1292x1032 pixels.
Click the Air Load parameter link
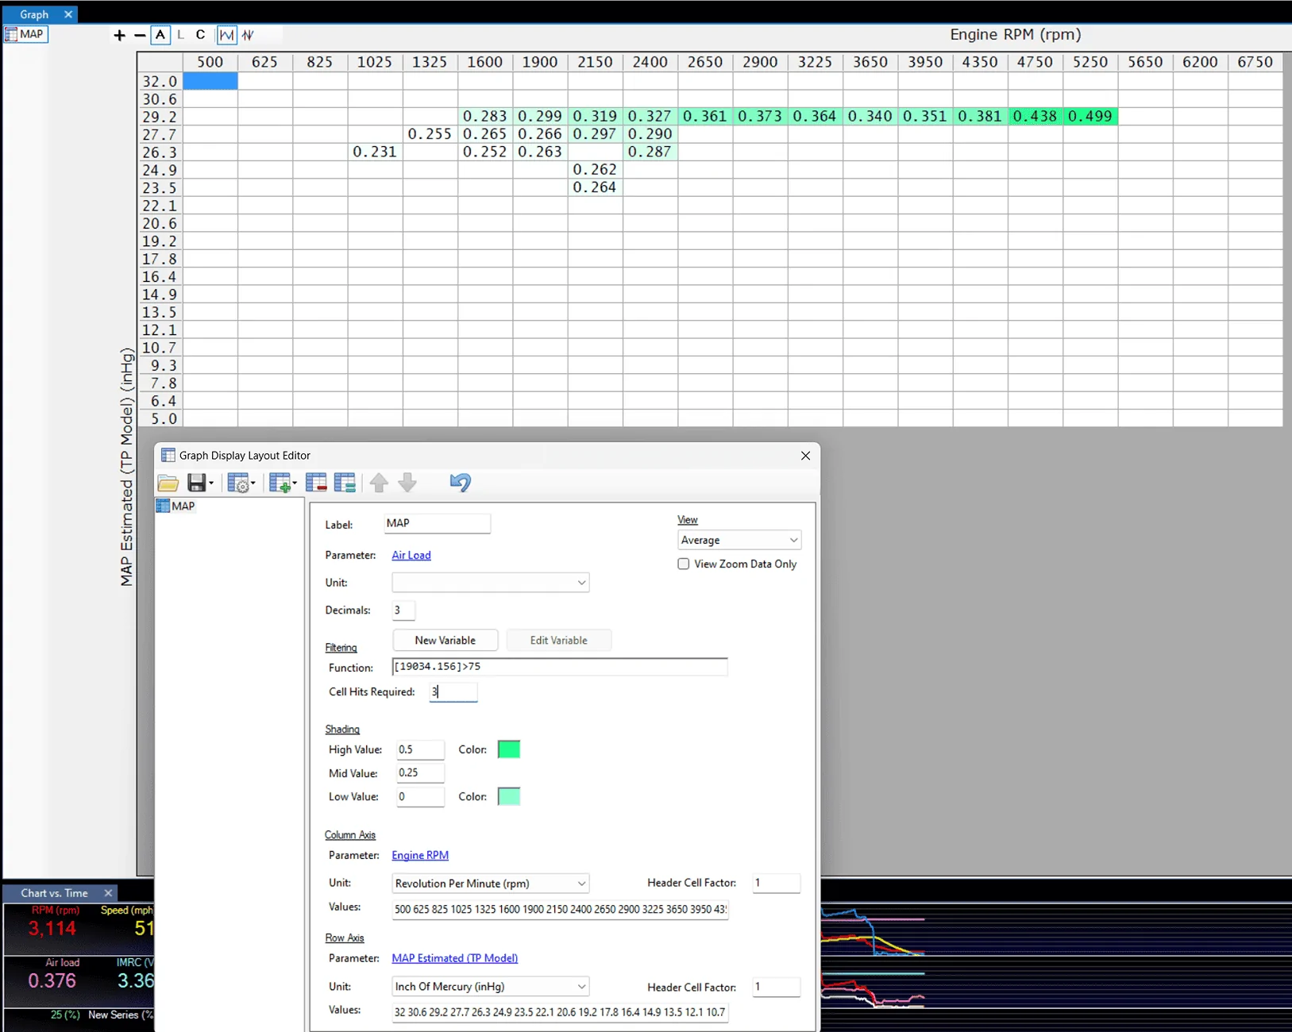click(411, 556)
